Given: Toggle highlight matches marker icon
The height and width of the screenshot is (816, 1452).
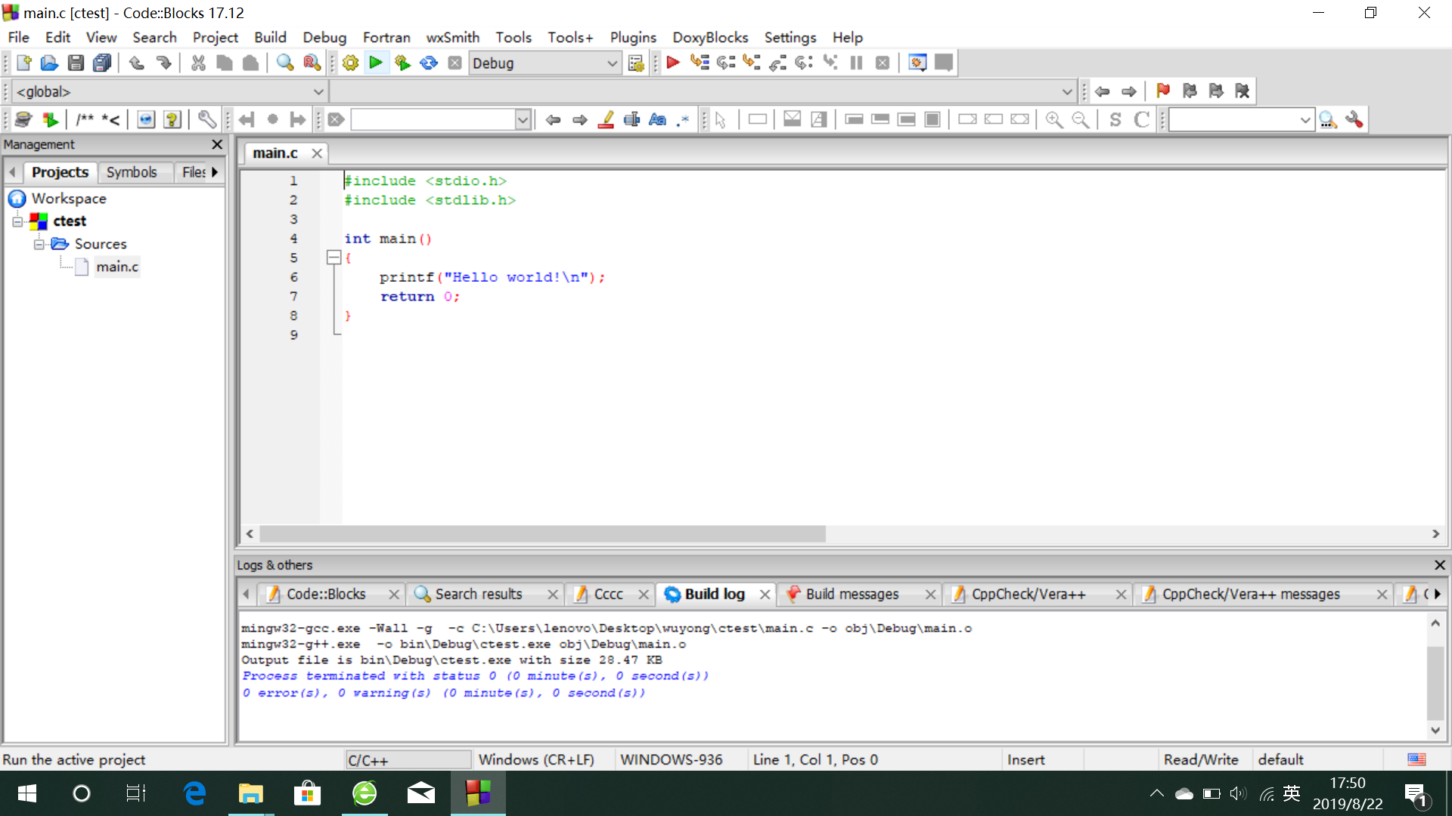Looking at the screenshot, I should pos(606,119).
